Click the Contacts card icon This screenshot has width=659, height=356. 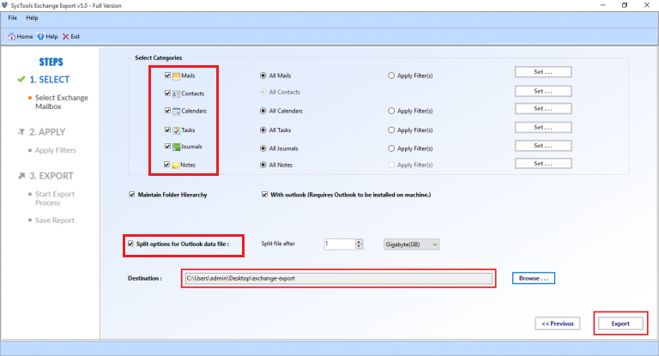click(177, 94)
